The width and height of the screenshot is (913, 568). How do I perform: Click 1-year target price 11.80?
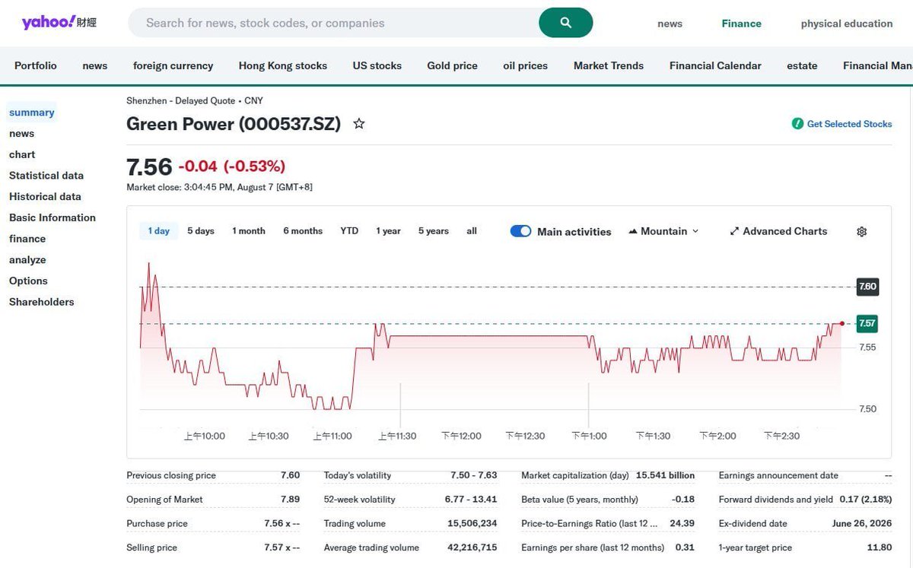click(x=880, y=547)
